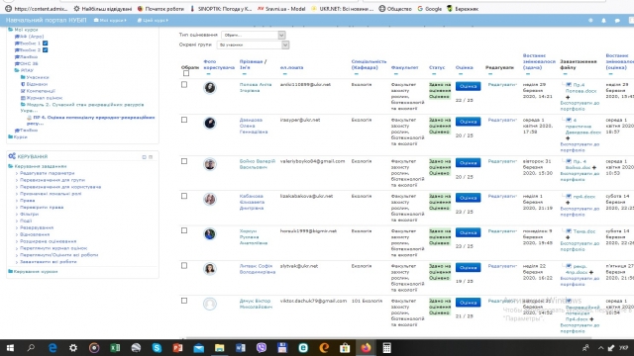Image resolution: width=634 pixels, height=356 pixels.
Task: Click the notifications bell in portal header
Action: (603, 20)
